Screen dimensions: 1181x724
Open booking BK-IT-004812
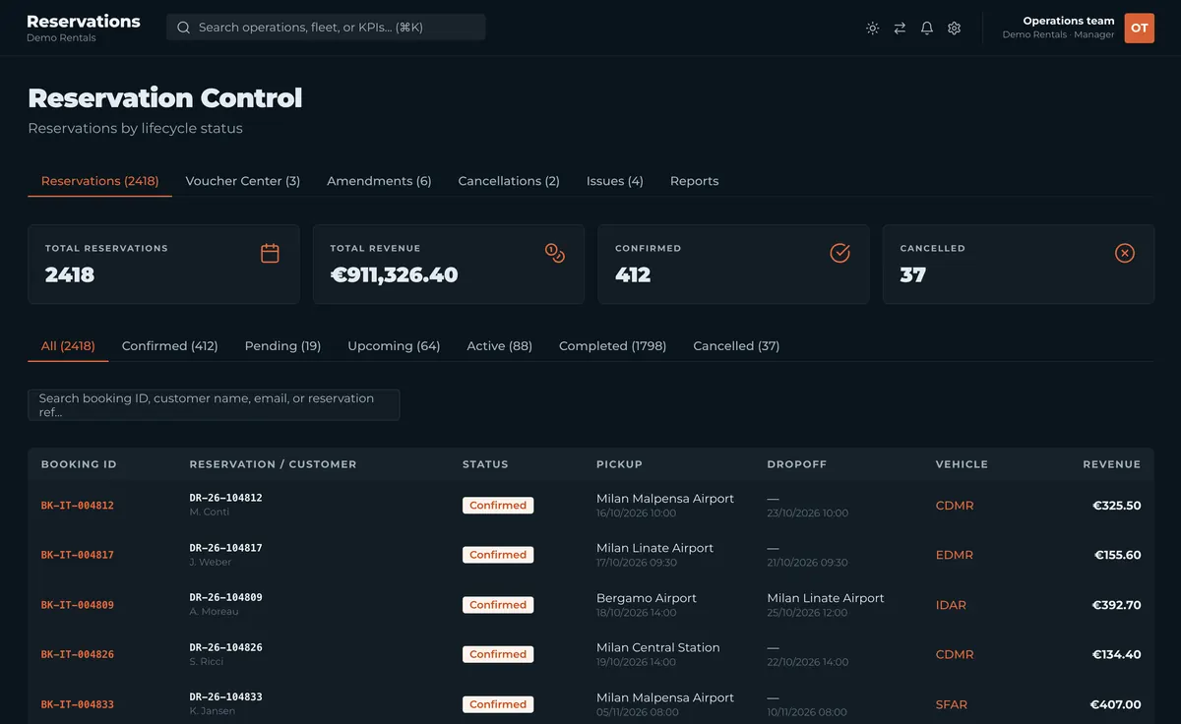[x=77, y=506]
